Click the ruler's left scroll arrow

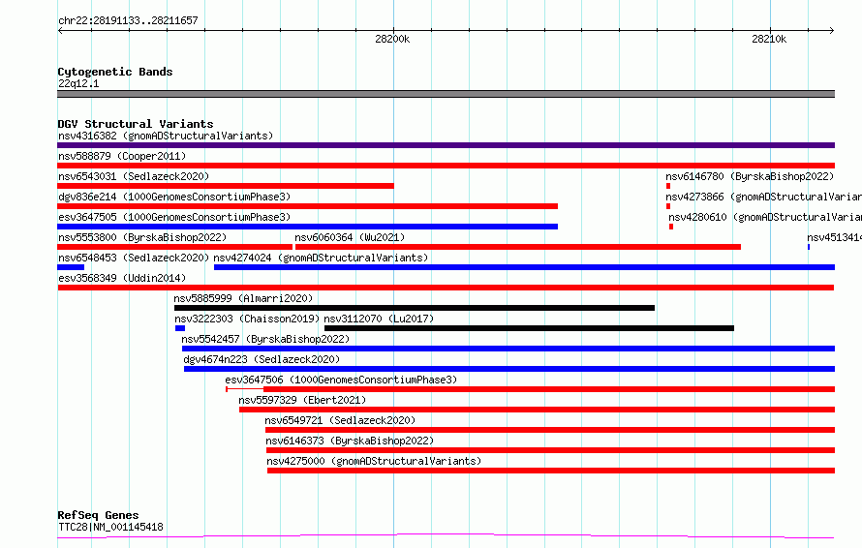(60, 30)
